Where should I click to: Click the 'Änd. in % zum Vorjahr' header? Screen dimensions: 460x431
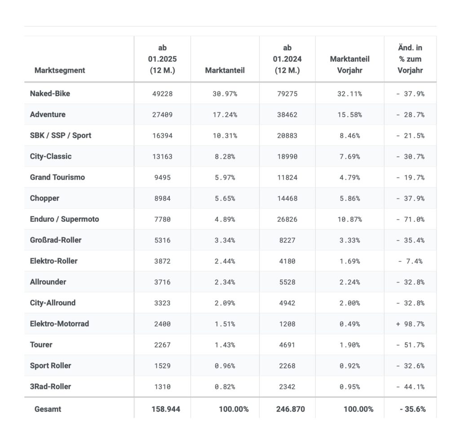coord(410,59)
